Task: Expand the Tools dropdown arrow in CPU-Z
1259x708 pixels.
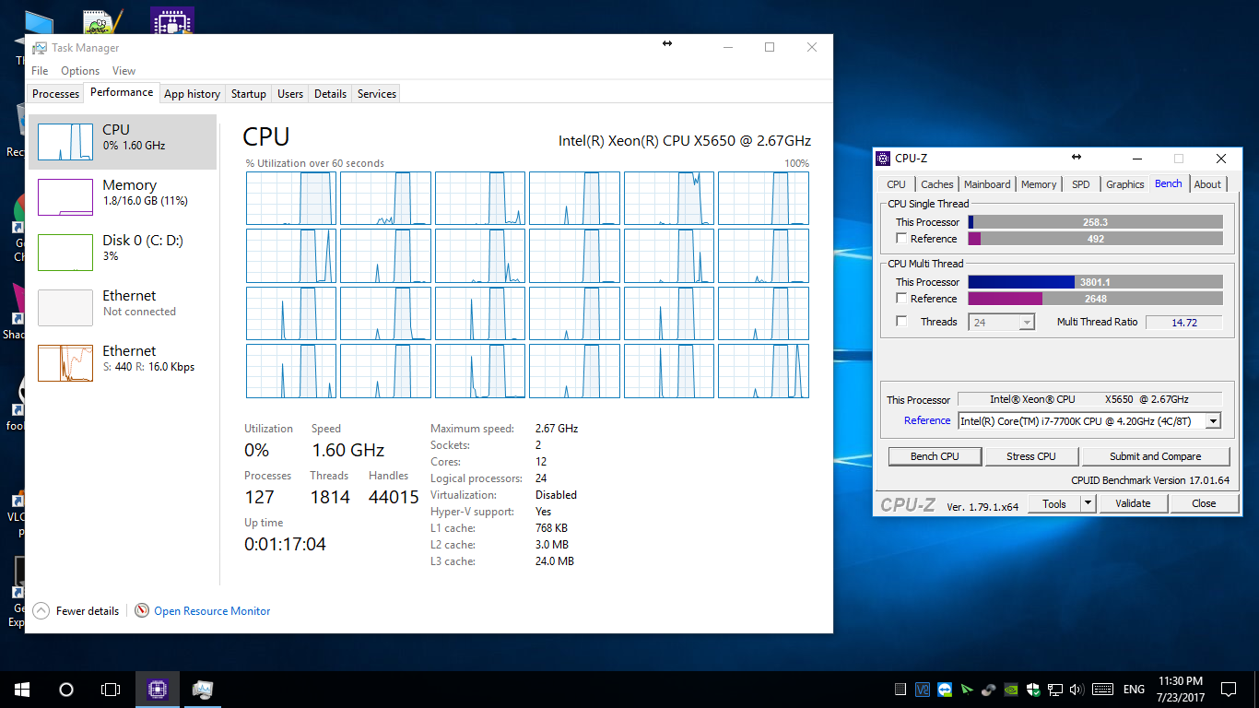Action: (1088, 503)
